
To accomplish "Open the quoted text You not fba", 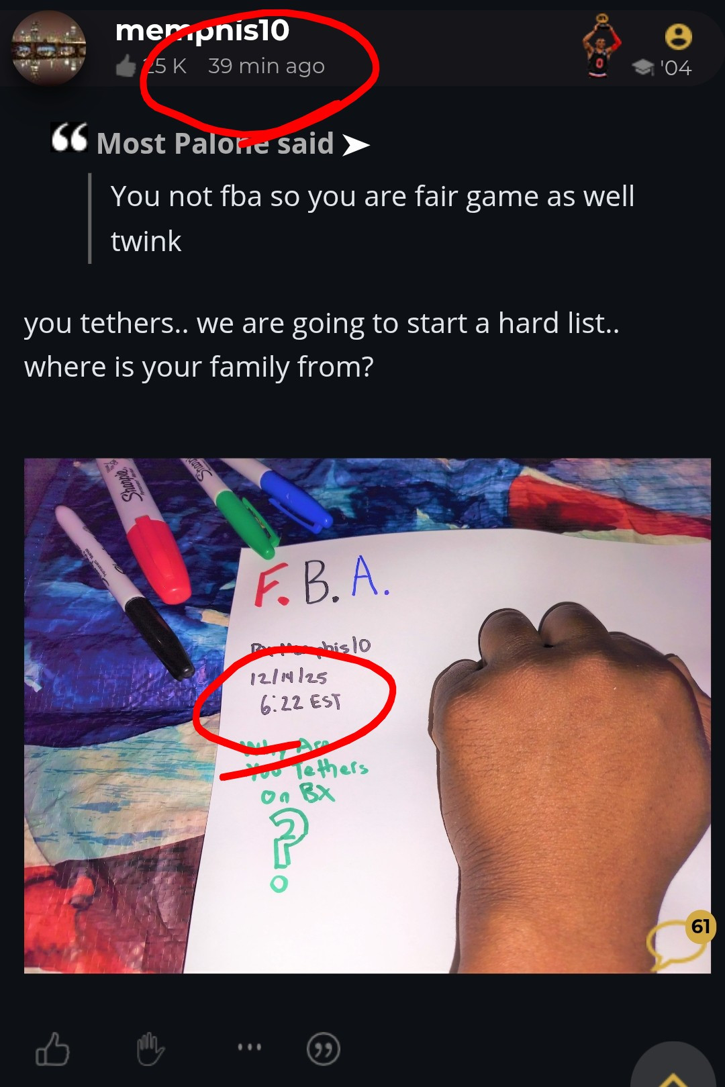I will click(373, 218).
